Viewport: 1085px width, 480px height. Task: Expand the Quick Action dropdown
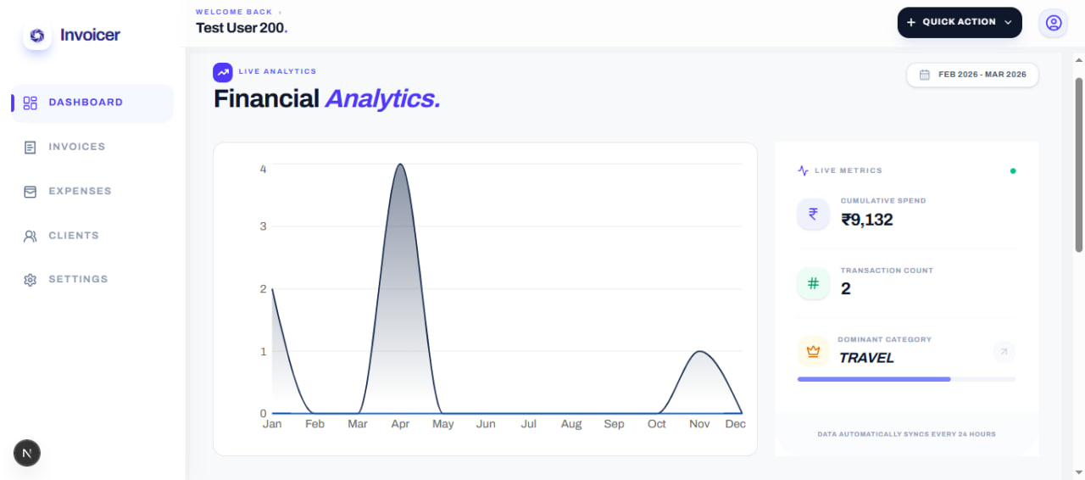point(960,23)
